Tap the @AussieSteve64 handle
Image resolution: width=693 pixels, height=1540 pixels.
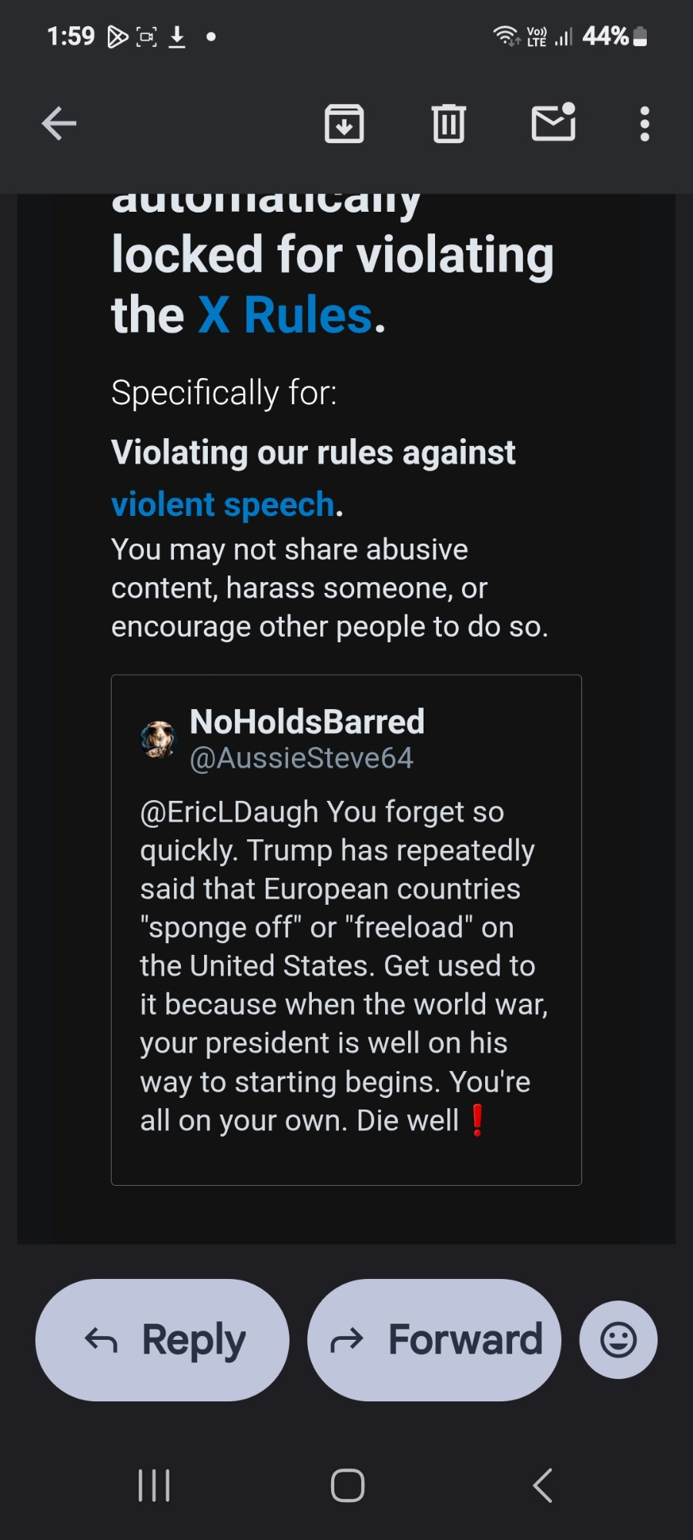[x=302, y=759]
